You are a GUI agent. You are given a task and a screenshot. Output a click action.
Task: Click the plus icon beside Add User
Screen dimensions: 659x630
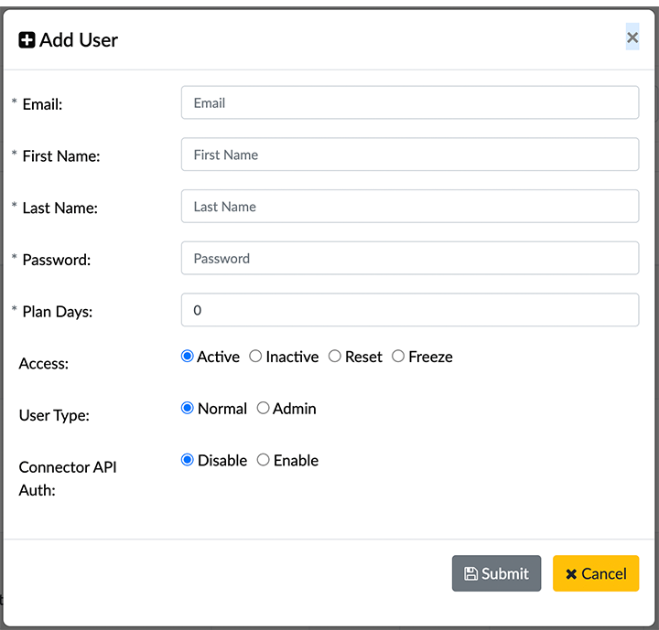coord(27,40)
